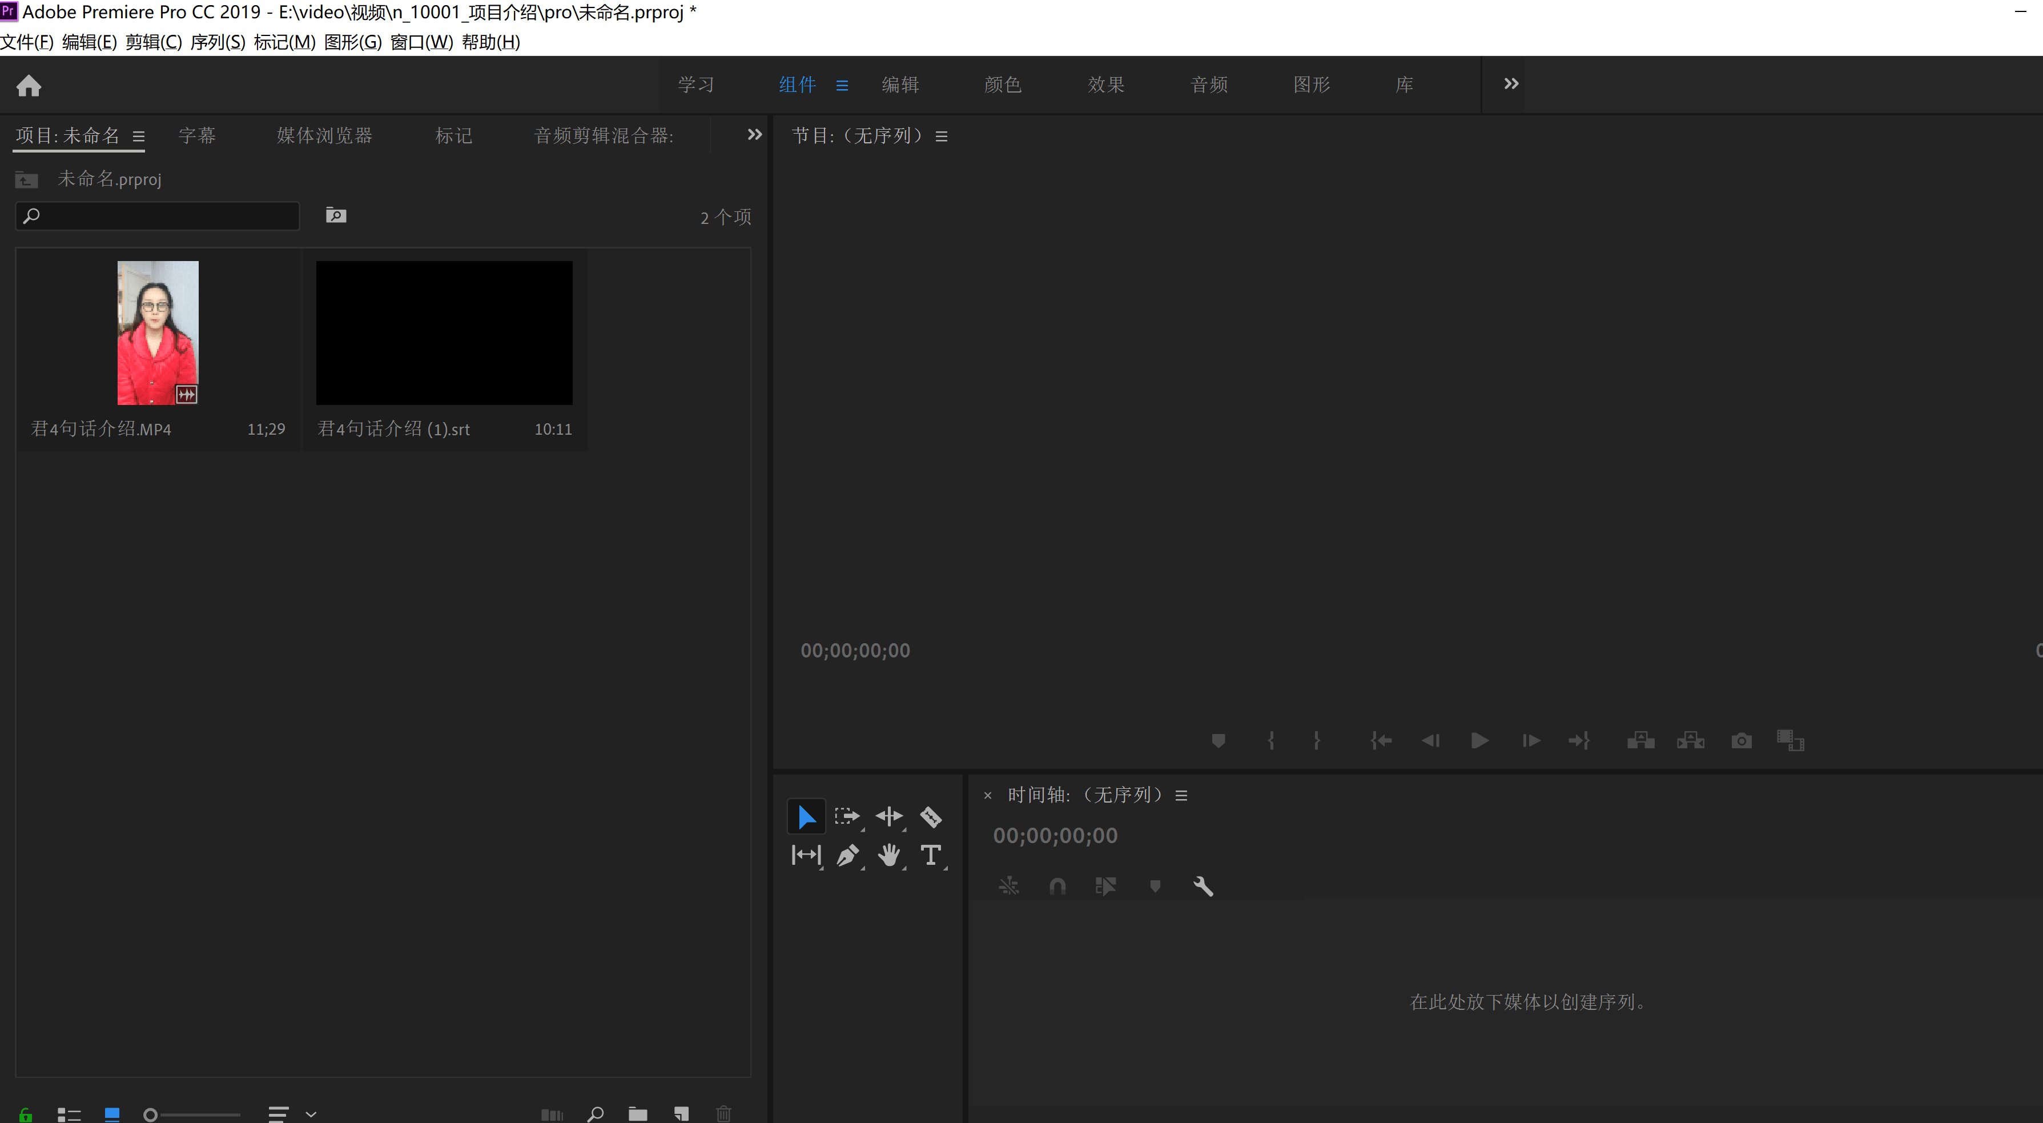Click the thumbnail zoom slider handle
Image resolution: width=2043 pixels, height=1123 pixels.
150,1114
